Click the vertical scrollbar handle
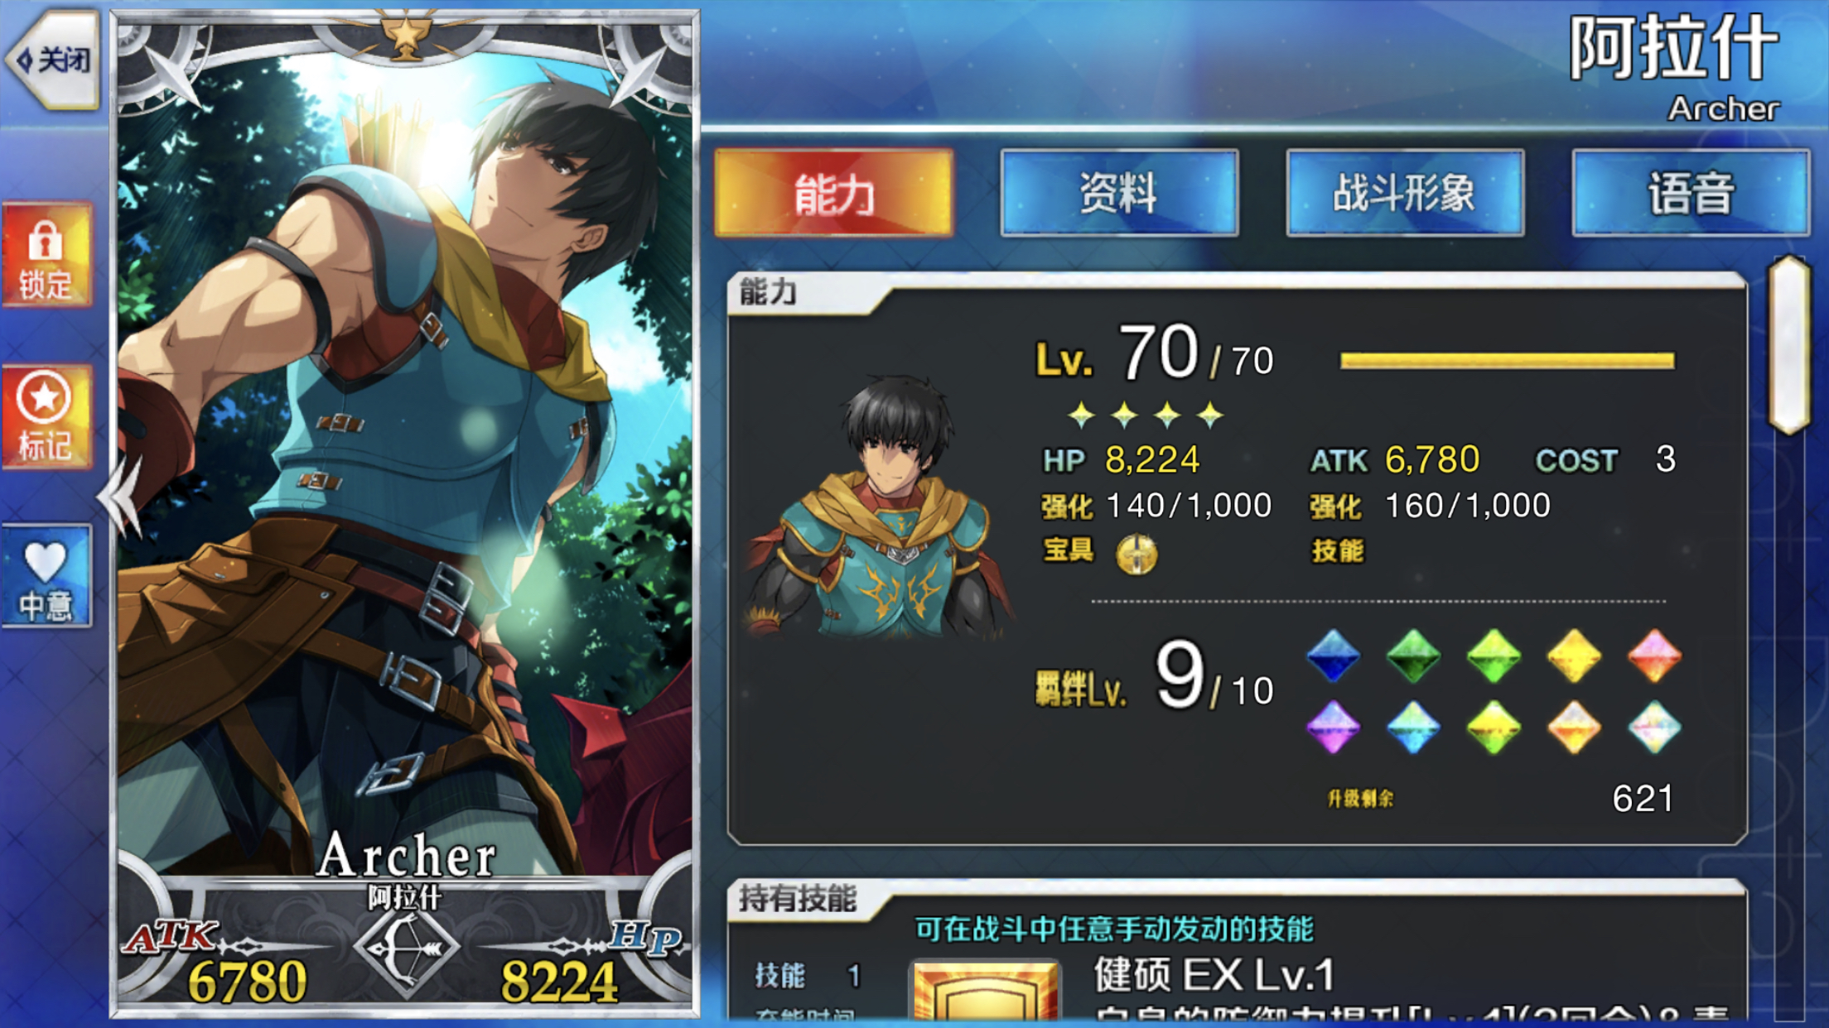 pyautogui.click(x=1789, y=344)
